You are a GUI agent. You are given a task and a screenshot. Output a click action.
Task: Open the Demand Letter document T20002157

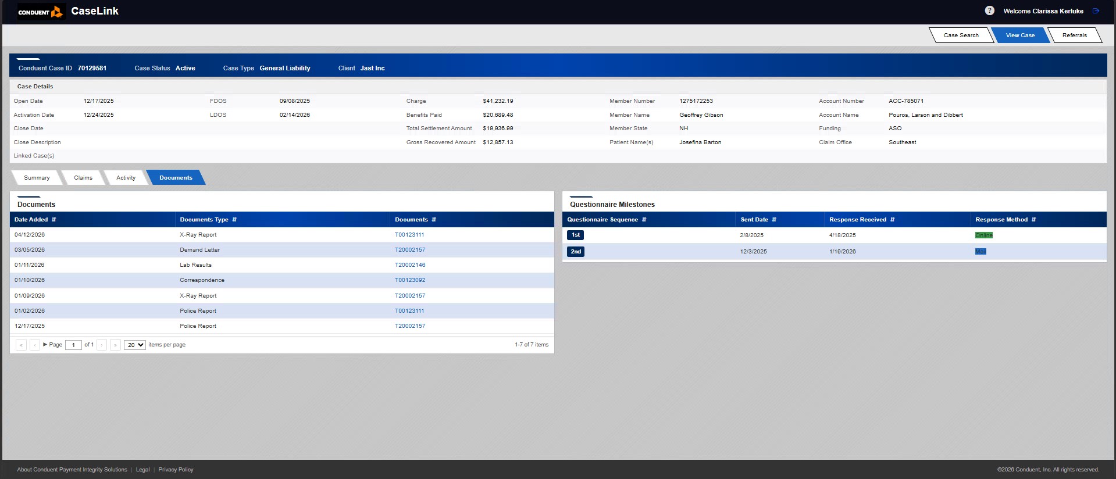(x=410, y=250)
